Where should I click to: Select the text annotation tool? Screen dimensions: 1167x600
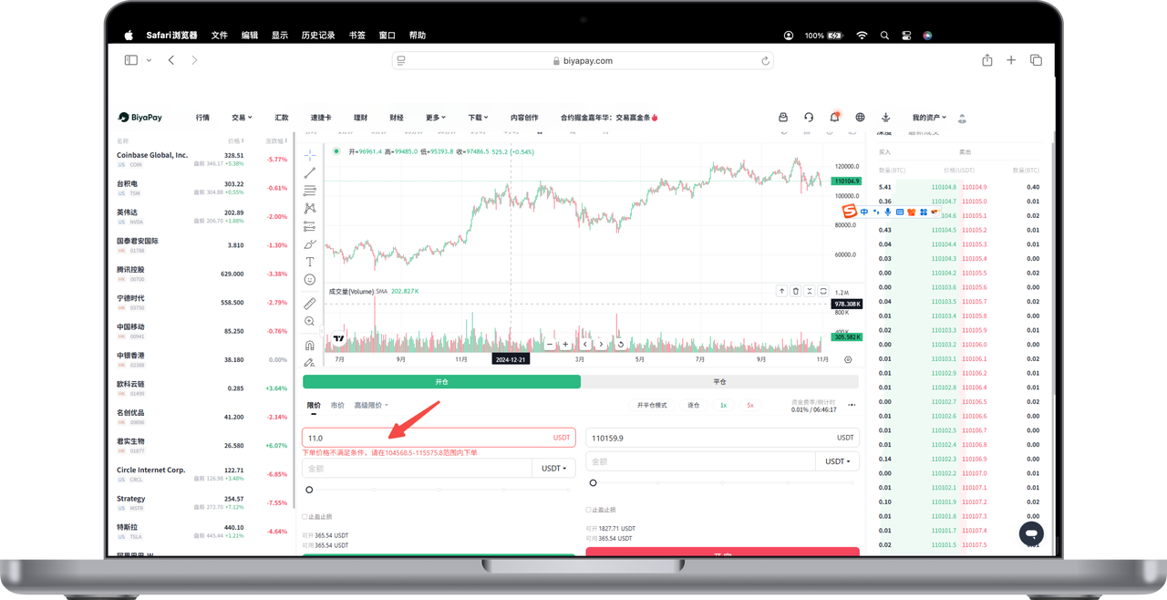click(x=310, y=262)
